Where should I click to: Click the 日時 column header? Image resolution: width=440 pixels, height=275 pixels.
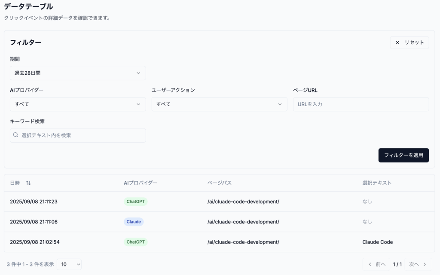tap(15, 183)
